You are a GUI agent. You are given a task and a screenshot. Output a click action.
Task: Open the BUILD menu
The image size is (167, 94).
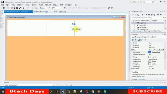(x=27, y=5)
